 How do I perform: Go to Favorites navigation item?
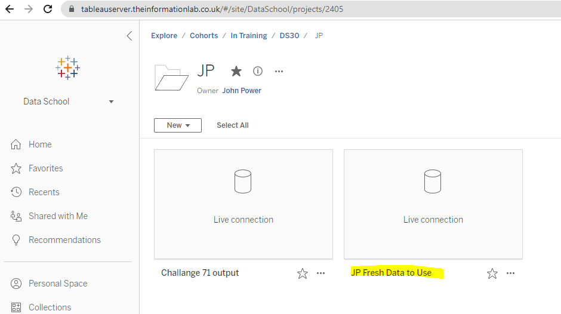[x=46, y=168]
